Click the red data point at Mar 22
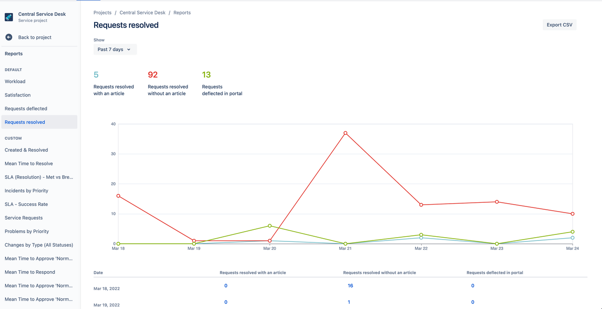This screenshot has height=309, width=602. pos(421,205)
